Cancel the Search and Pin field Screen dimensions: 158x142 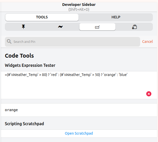click(x=148, y=42)
